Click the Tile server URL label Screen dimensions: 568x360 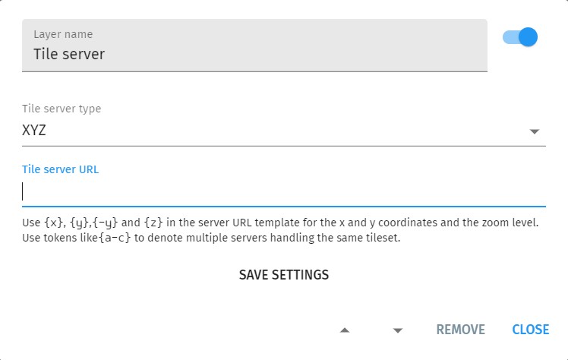tap(61, 169)
